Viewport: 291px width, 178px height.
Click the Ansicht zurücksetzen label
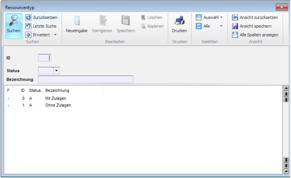(x=259, y=17)
